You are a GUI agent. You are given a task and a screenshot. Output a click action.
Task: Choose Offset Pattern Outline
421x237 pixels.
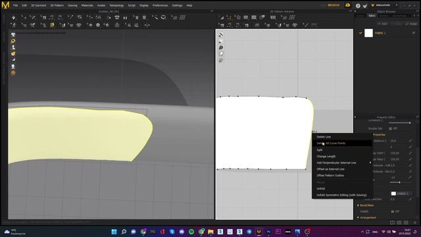point(330,176)
